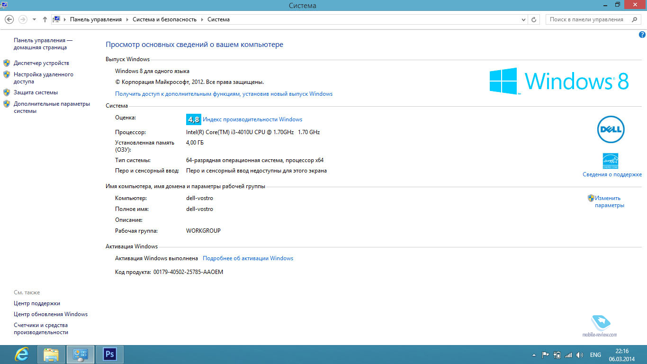Expand the arrow after 'Панель управления' breadcrumb

(x=127, y=20)
